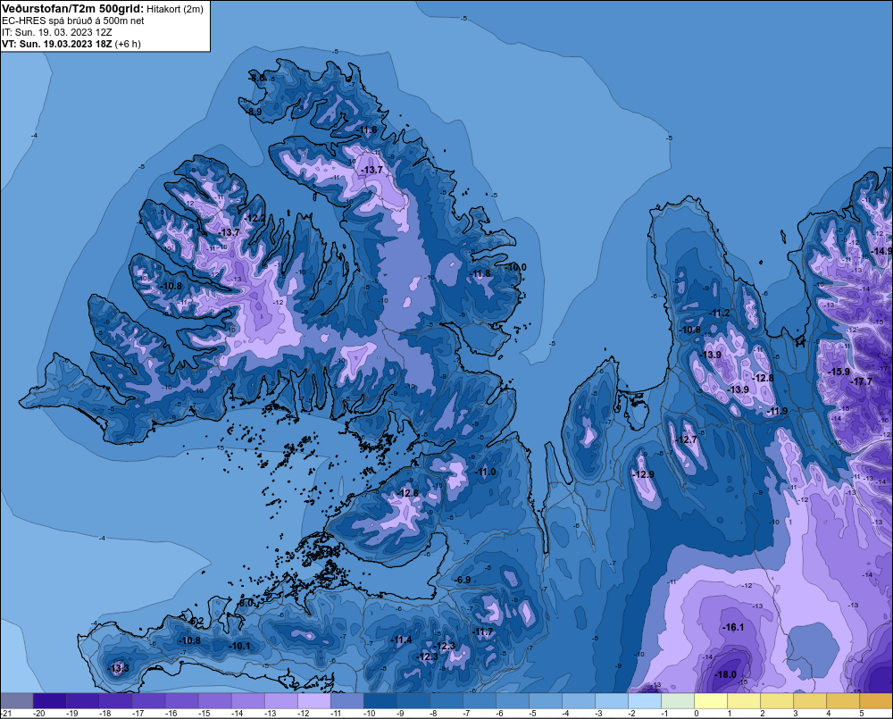The width and height of the screenshot is (893, 719).
Task: Click the '(+6 h)' forecast offset text
Action: pyautogui.click(x=128, y=44)
